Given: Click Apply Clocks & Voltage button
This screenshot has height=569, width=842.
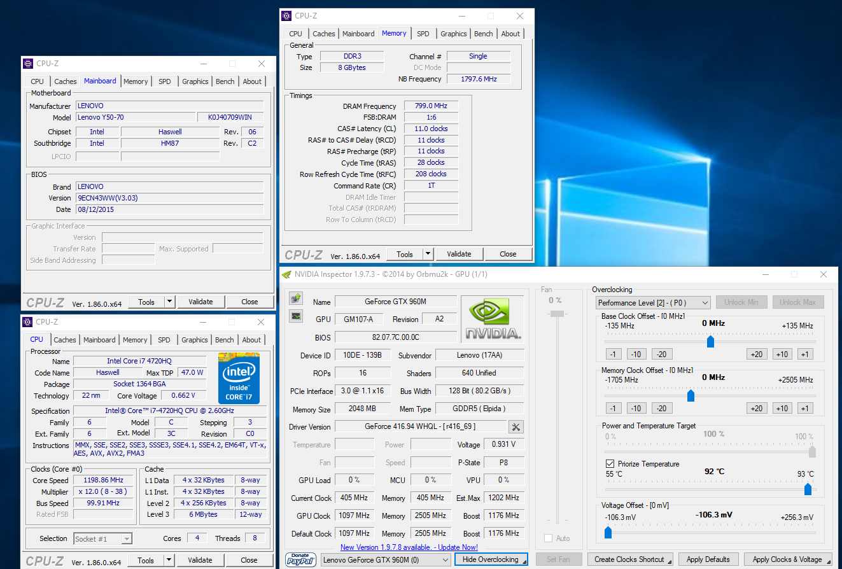Looking at the screenshot, I should (787, 559).
